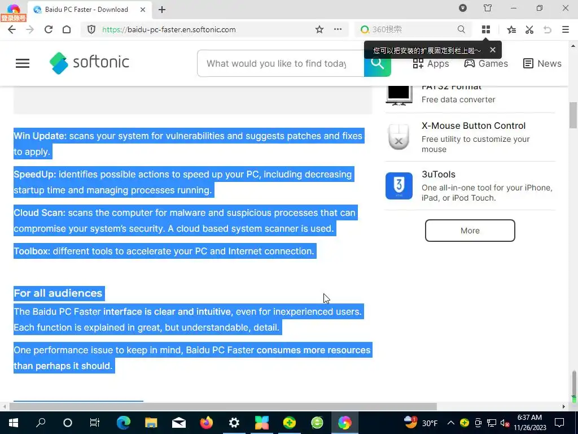
Task: Open the notification center icon
Action: tap(559, 423)
